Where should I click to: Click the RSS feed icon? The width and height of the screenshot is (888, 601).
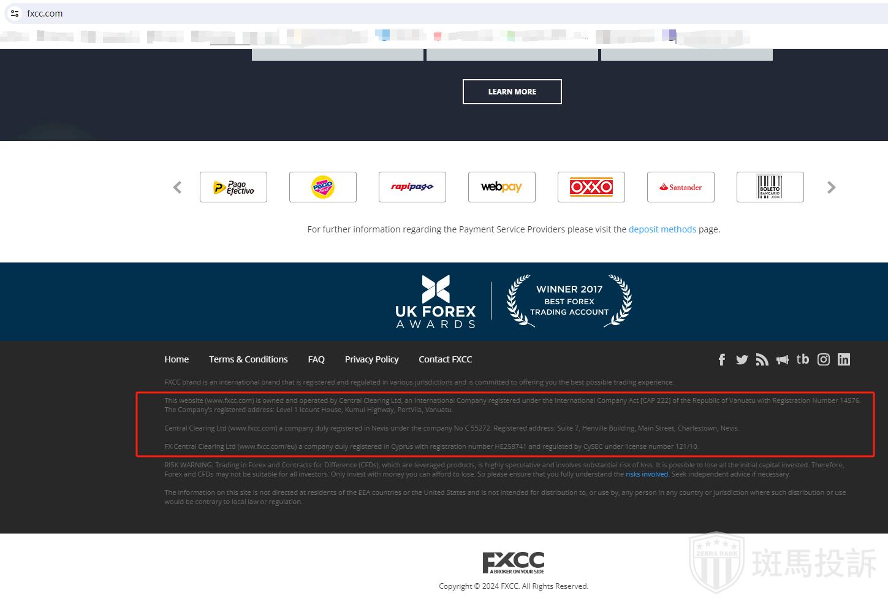point(762,360)
